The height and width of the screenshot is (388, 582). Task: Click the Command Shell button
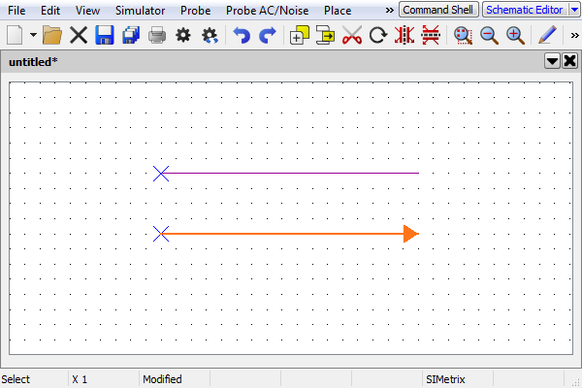click(x=438, y=10)
